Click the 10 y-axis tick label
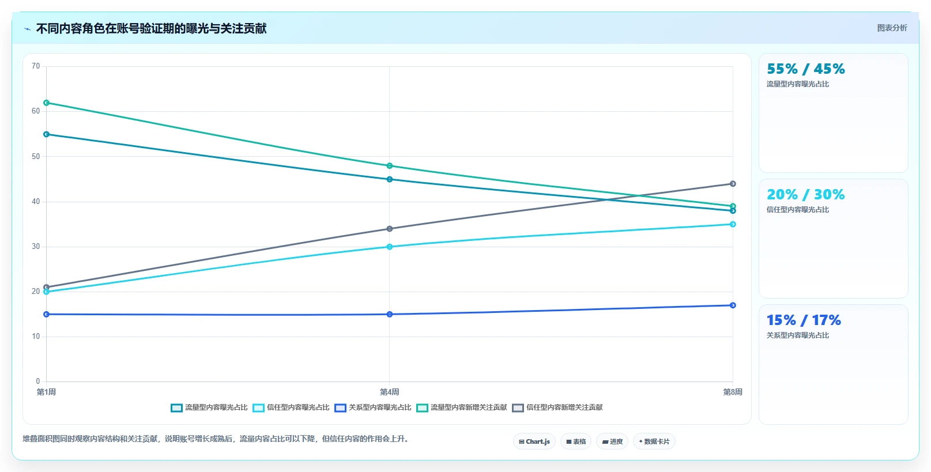The height and width of the screenshot is (472, 931). point(36,337)
